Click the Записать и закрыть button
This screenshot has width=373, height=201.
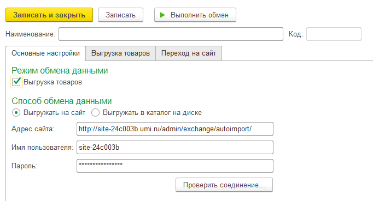pos(49,15)
